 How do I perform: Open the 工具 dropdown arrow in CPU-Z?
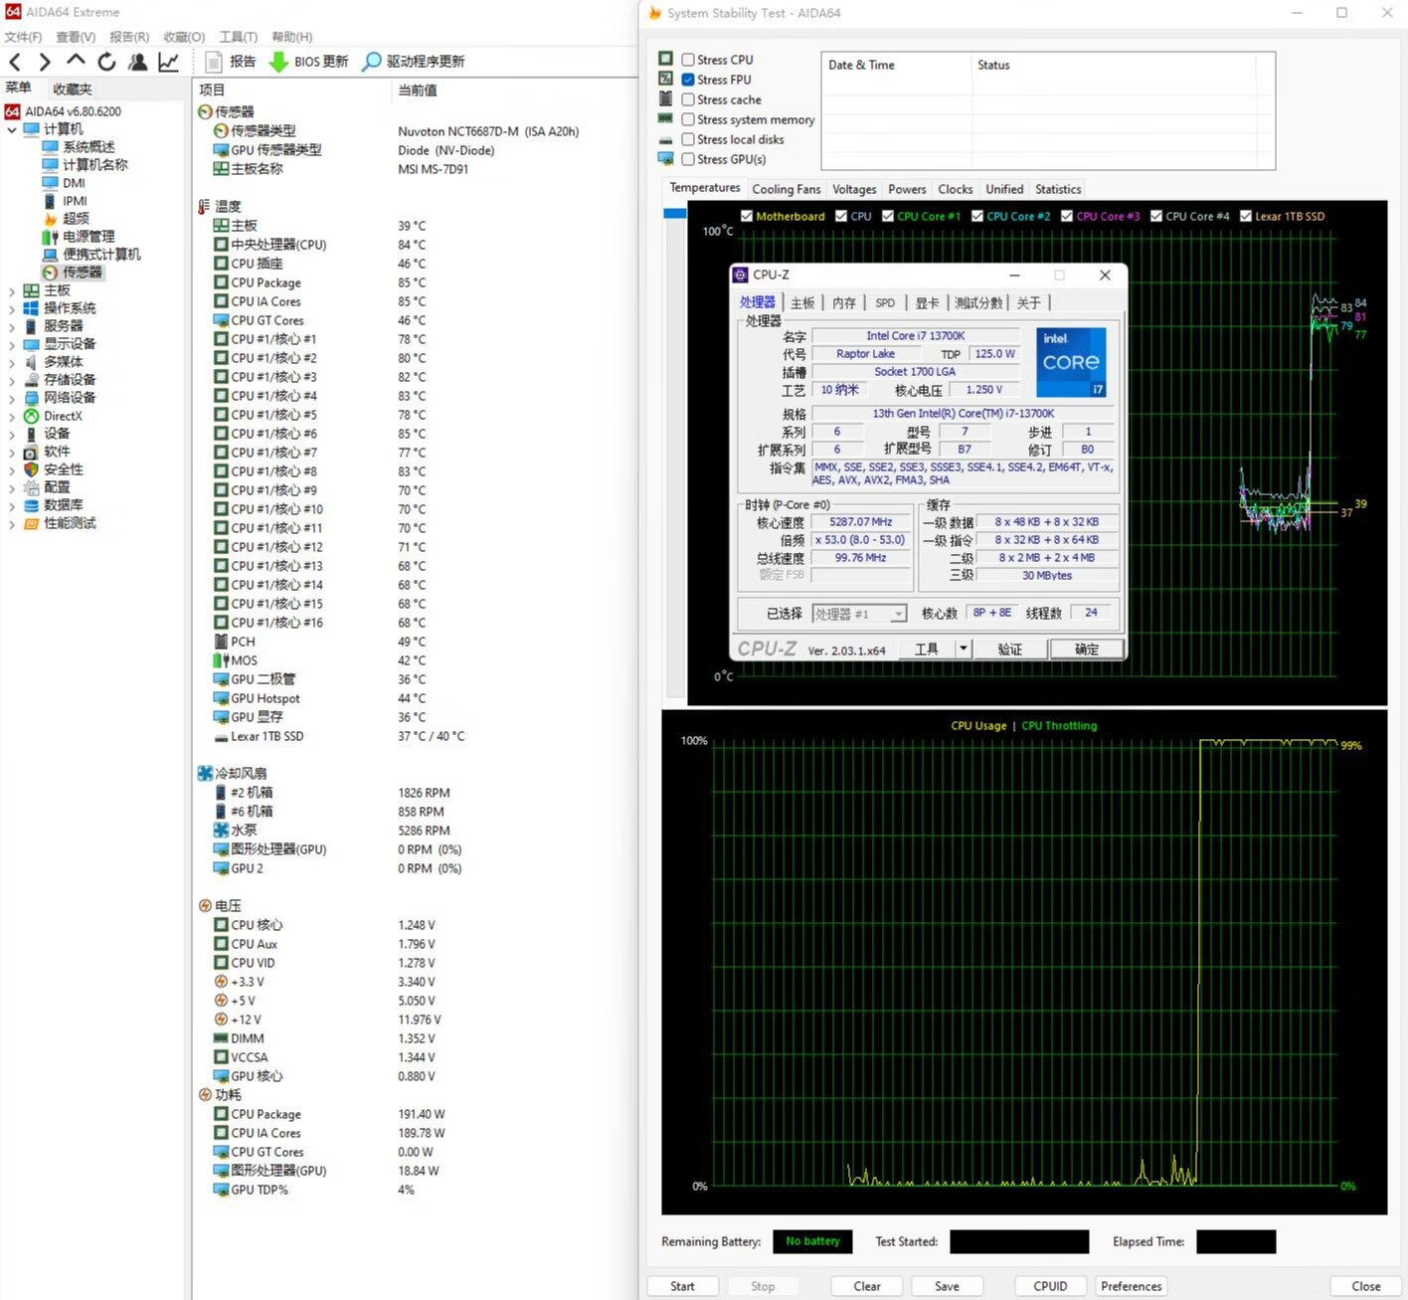[x=962, y=649]
